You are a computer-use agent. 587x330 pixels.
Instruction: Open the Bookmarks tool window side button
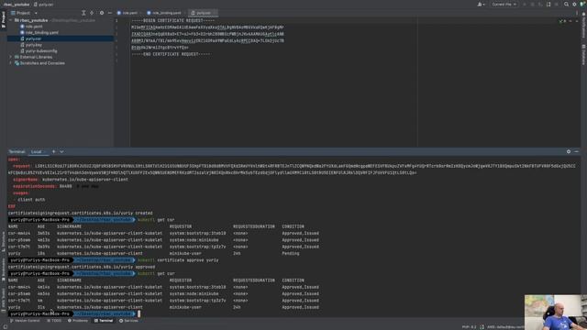(x=4, y=270)
